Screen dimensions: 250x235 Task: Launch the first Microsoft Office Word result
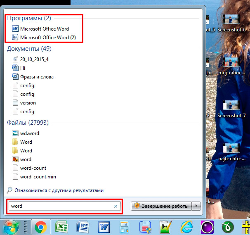44,29
